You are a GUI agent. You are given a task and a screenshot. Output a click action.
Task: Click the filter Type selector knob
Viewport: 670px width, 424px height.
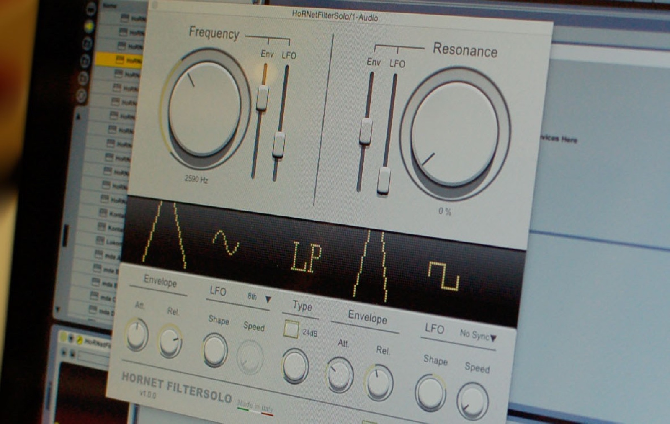click(x=295, y=366)
